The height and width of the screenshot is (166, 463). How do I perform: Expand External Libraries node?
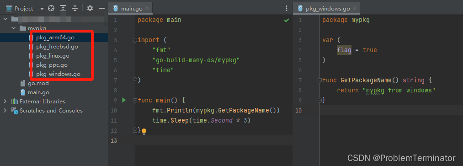[5, 102]
